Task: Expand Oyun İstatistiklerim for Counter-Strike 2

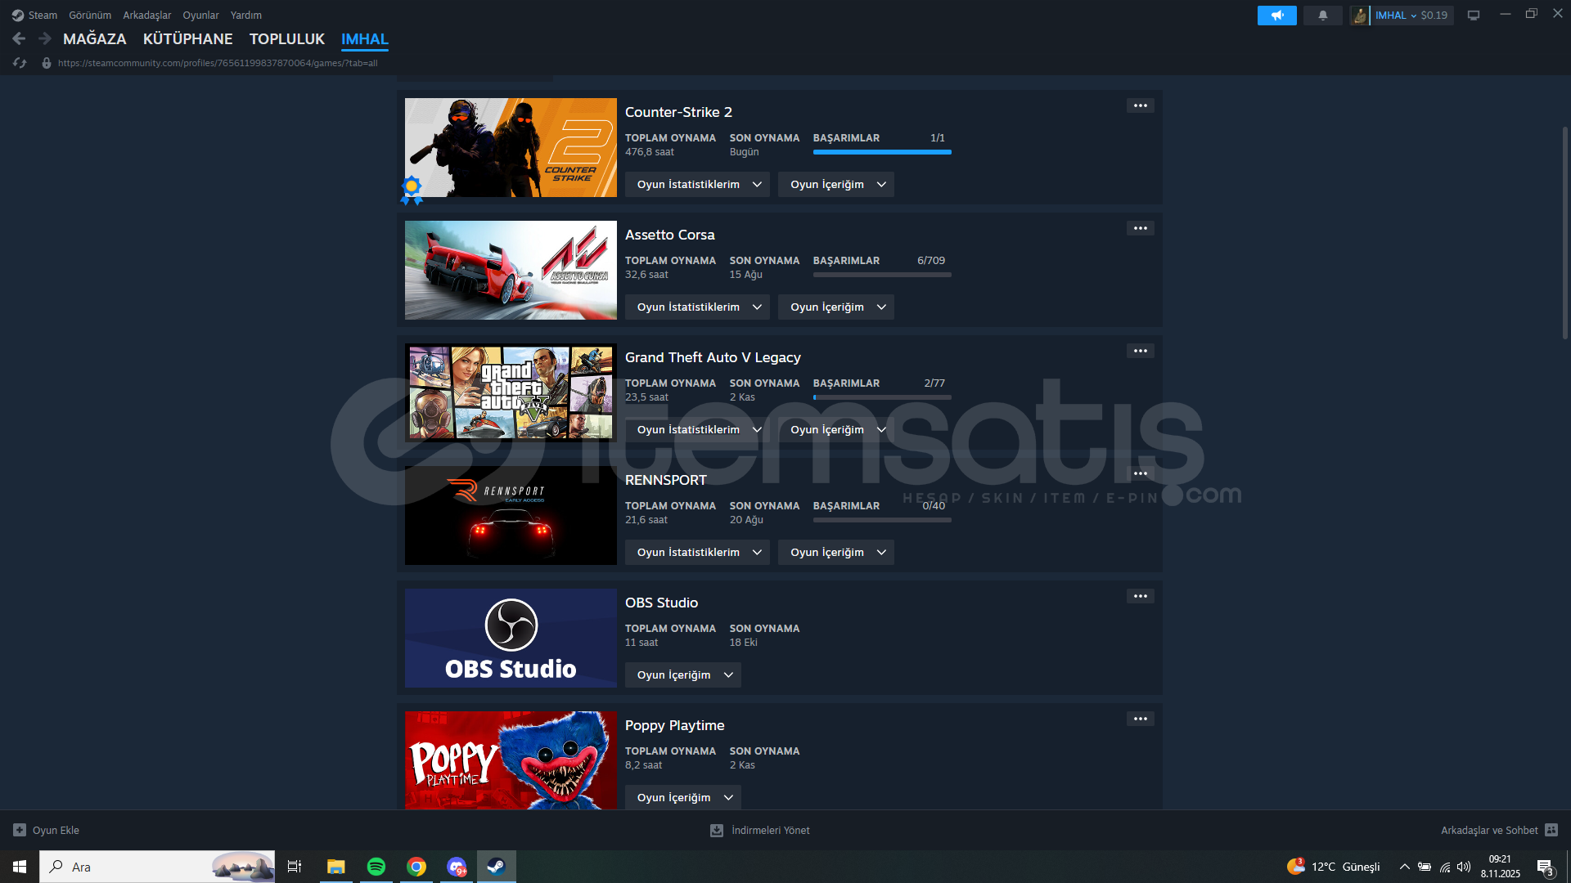Action: tap(697, 185)
